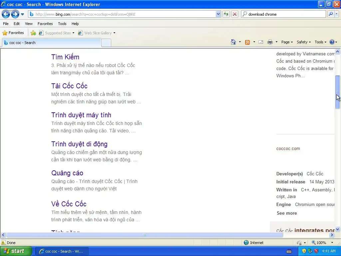Open the File menu
341x256 pixels.
click(x=6, y=24)
